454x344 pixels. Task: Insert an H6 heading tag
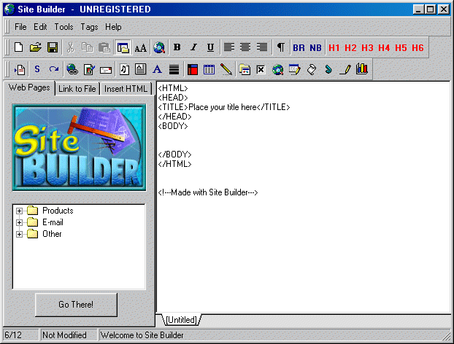coord(418,47)
